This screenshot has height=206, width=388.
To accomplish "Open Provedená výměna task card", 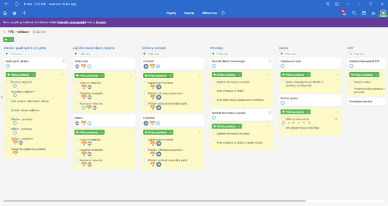I will (366, 101).
